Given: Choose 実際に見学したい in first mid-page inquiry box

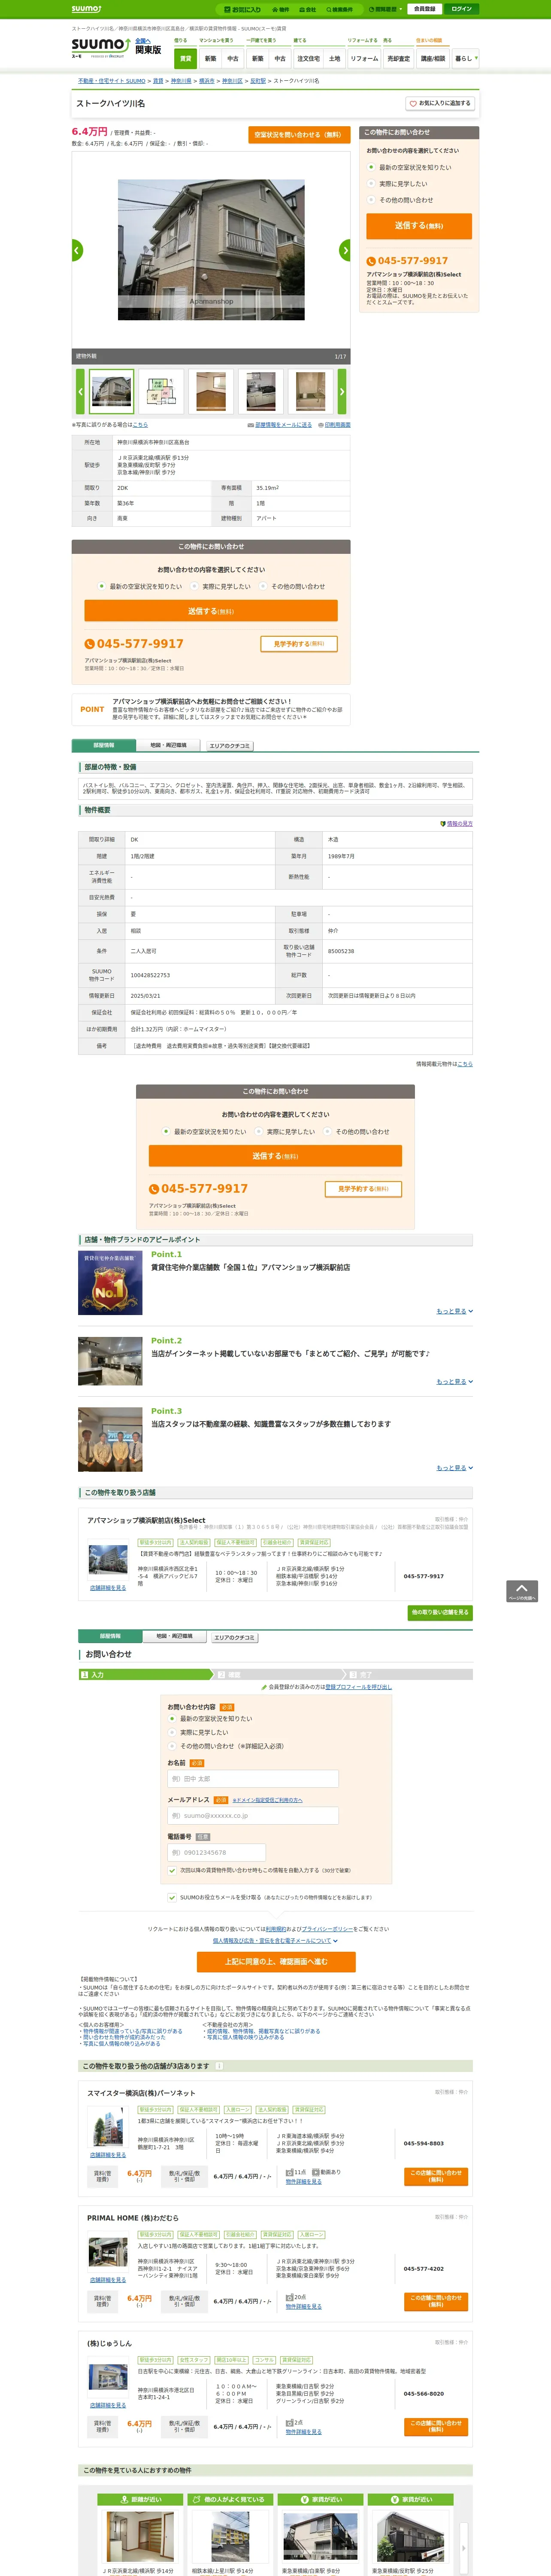Looking at the screenshot, I should pyautogui.click(x=194, y=587).
